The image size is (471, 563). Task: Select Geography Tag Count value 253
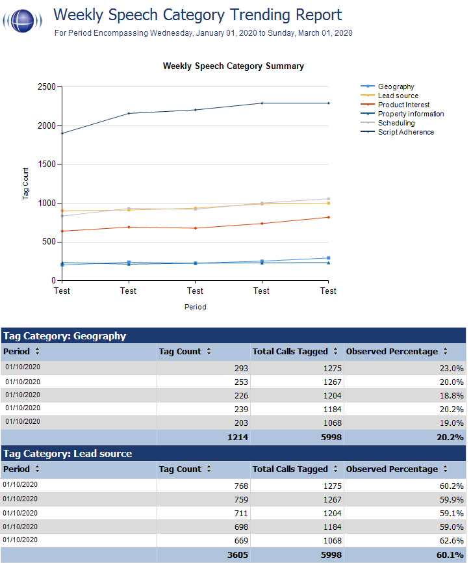pos(241,382)
